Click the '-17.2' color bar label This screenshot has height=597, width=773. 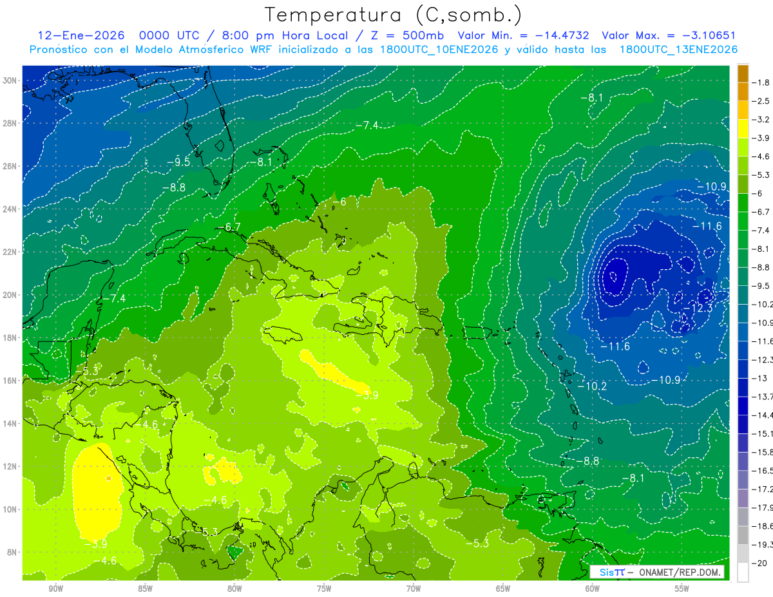[x=762, y=489]
